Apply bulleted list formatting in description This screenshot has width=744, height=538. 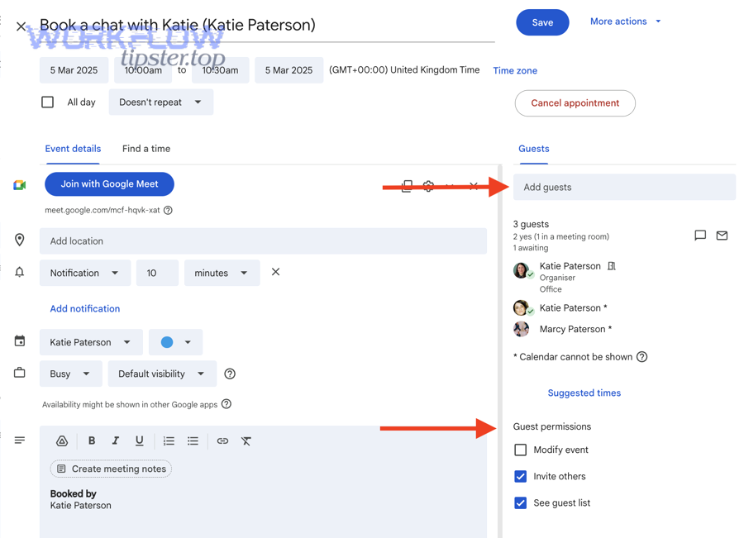click(193, 440)
